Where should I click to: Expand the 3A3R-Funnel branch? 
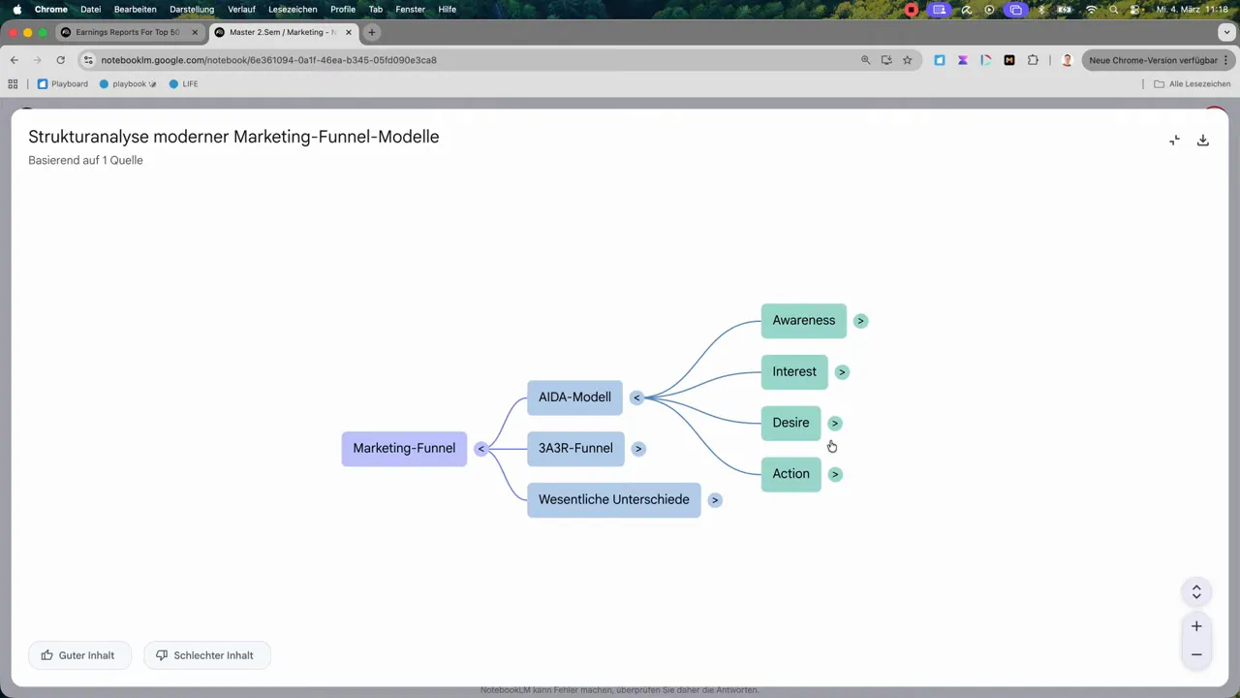coord(638,449)
